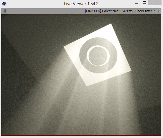The width and height of the screenshot is (163, 138).
Task: Click the Live Viewer 1.54.2 title text
Action: pos(81,4)
